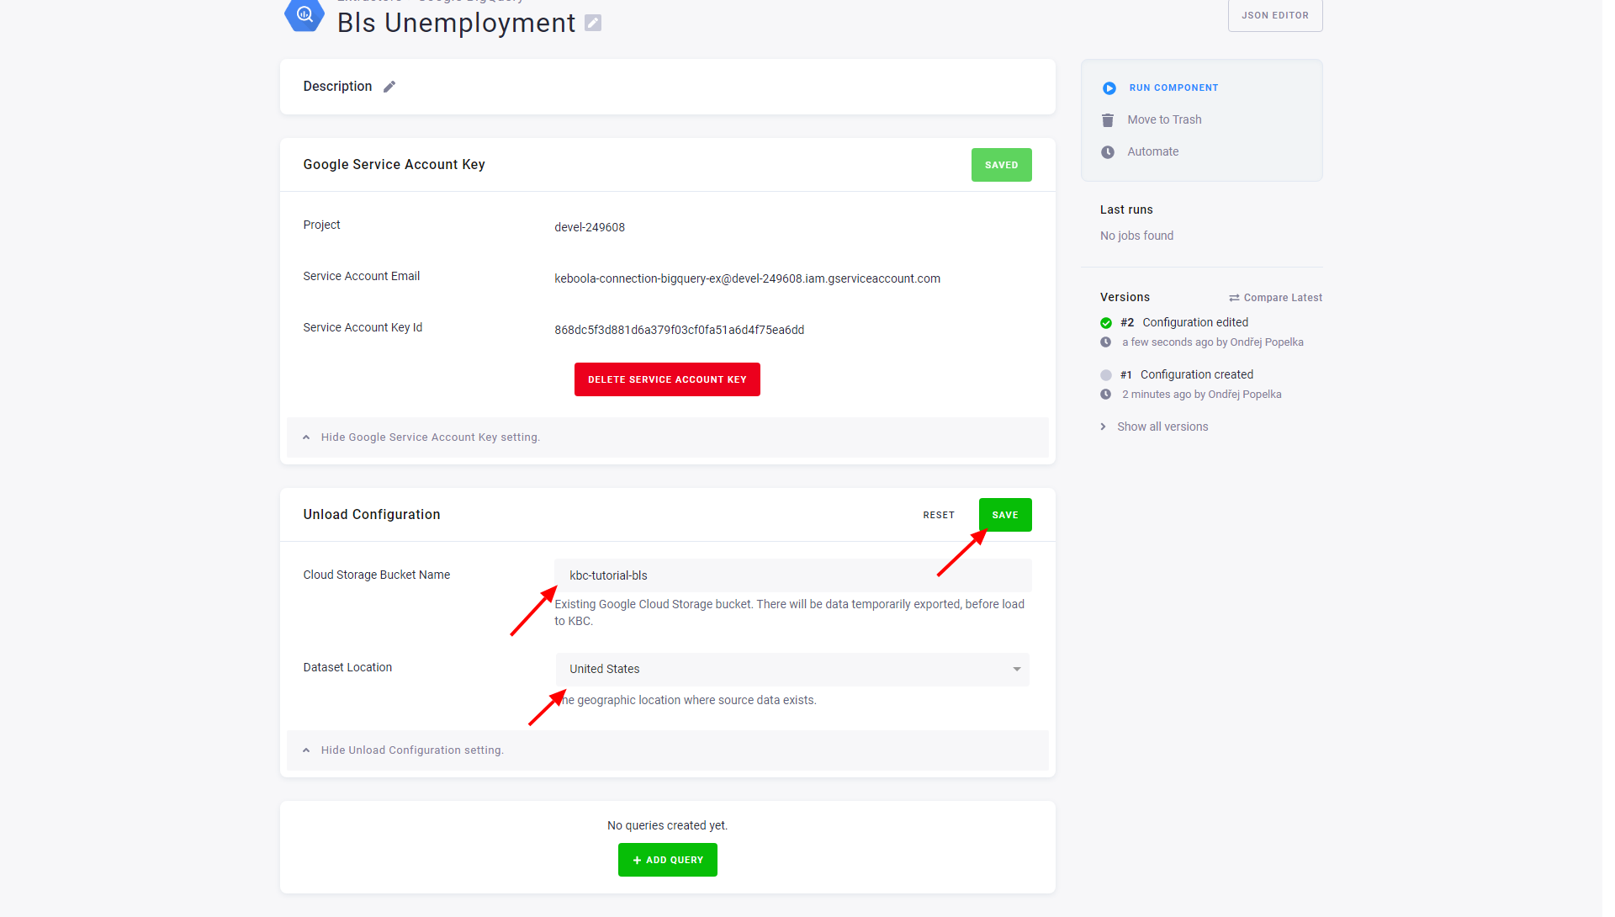Select the service account key id value

coord(679,331)
